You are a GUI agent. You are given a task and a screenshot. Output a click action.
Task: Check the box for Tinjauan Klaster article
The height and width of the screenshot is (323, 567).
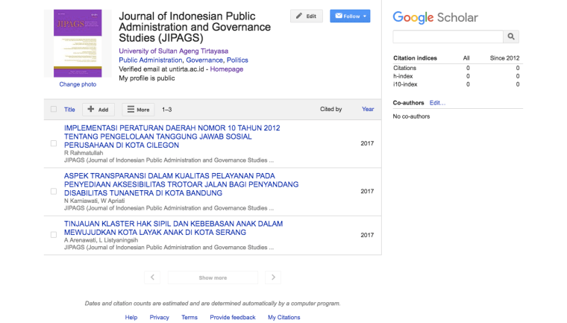pos(54,235)
